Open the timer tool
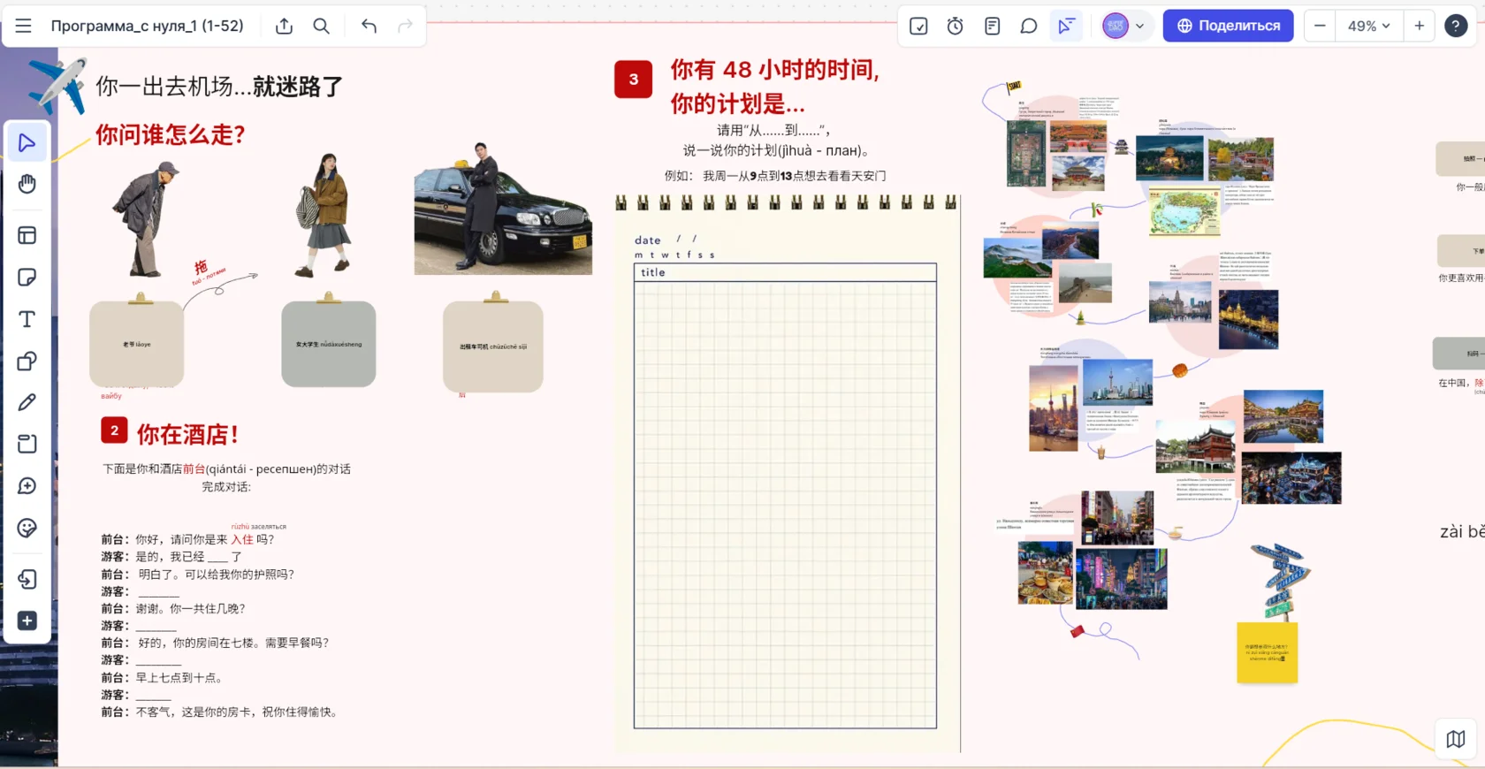 coord(955,26)
